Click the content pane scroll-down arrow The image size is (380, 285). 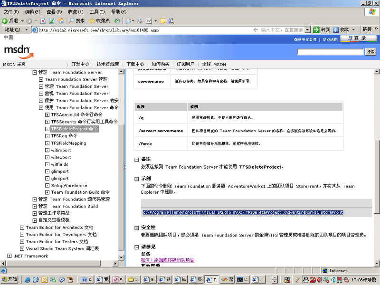377,263
